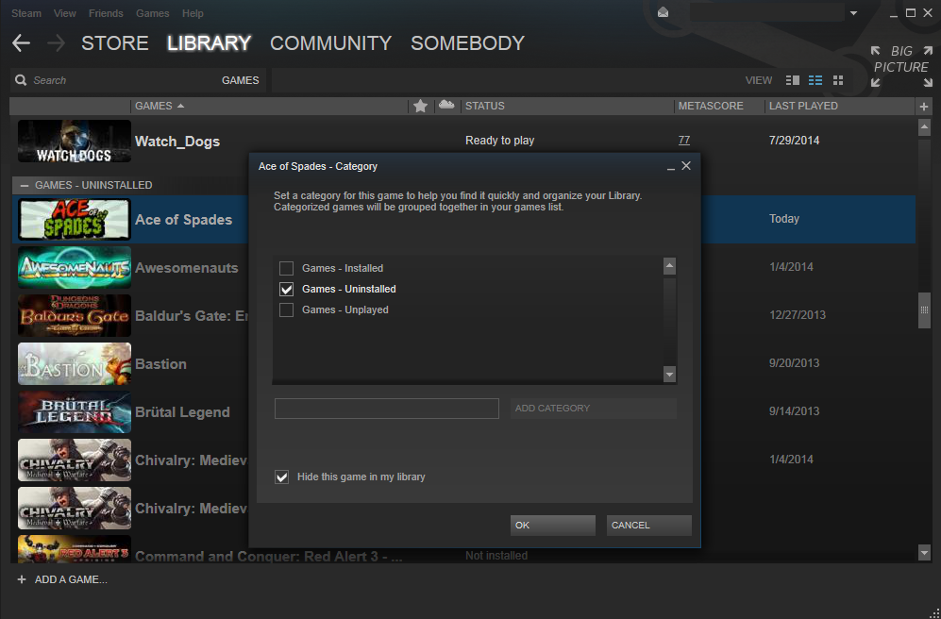The width and height of the screenshot is (941, 619).
Task: Sort by the Metascore column header
Action: click(711, 107)
